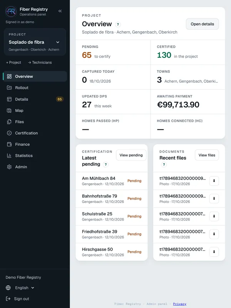231x308 pixels.
Task: Go to Technicians link
Action: pyautogui.click(x=40, y=62)
